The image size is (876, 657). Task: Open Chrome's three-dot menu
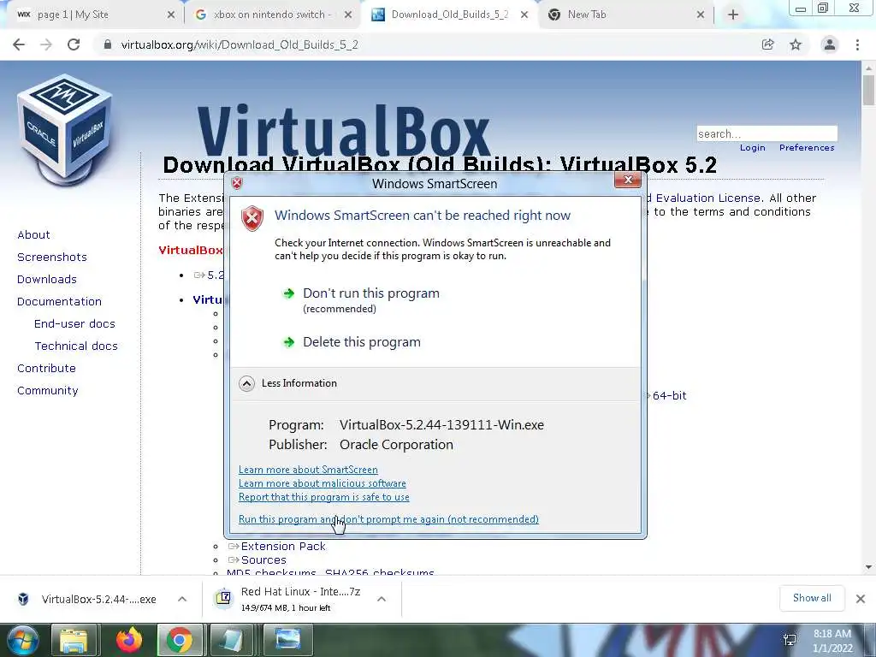point(857,44)
